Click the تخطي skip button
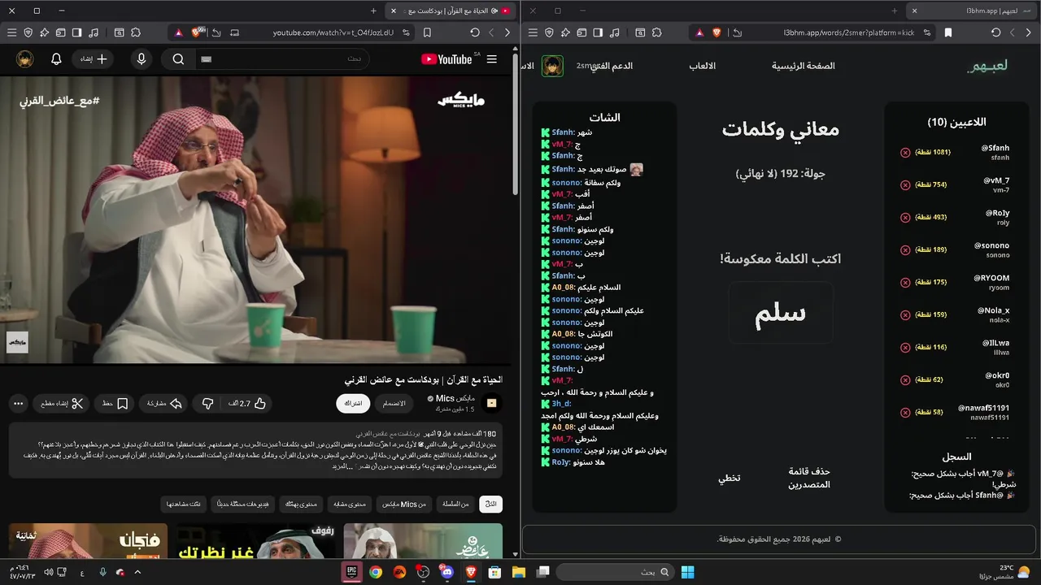1041x585 pixels. click(729, 479)
